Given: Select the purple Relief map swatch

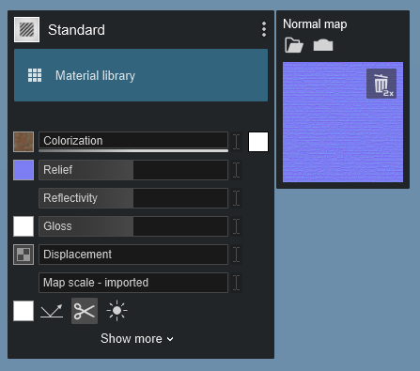Looking at the screenshot, I should 23,170.
